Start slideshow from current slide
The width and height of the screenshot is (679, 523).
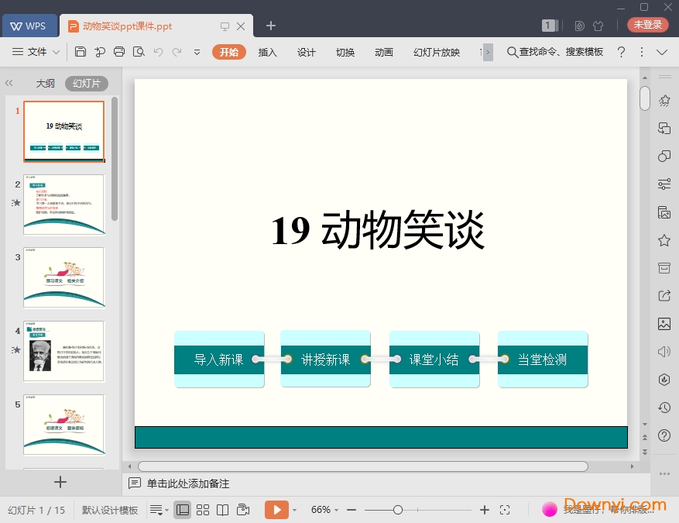pos(277,509)
